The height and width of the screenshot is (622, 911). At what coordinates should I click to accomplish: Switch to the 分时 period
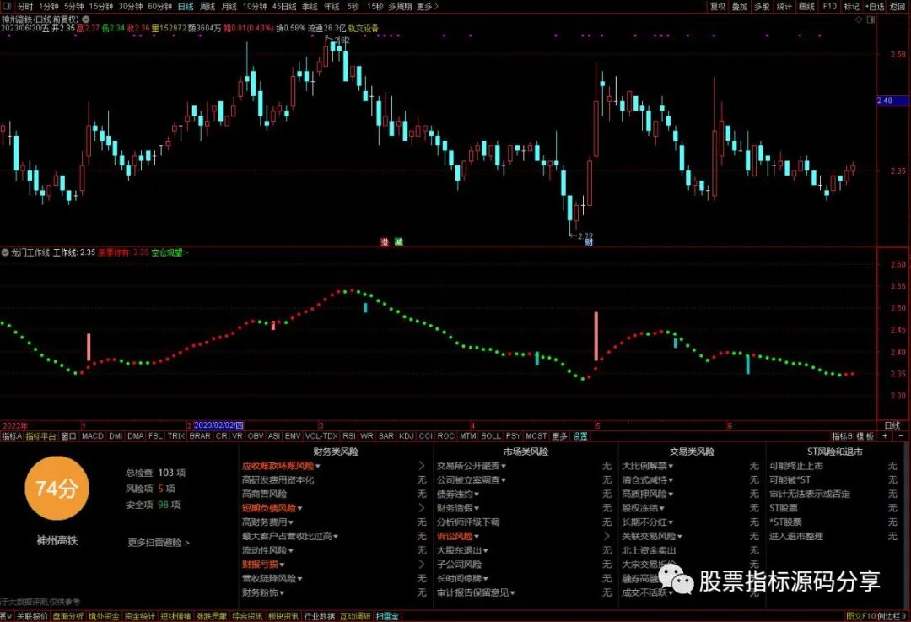pyautogui.click(x=25, y=7)
